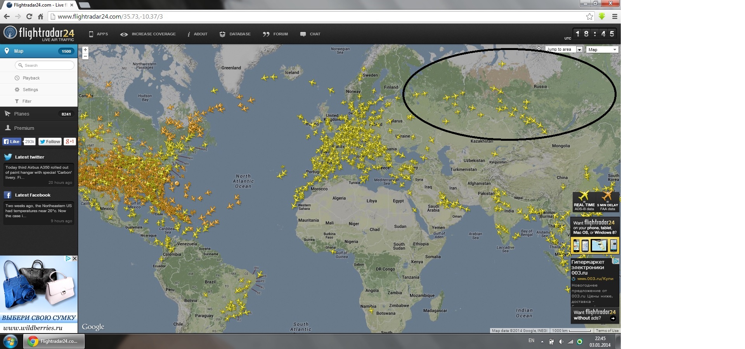Image resolution: width=745 pixels, height=349 pixels.
Task: Zoom out with the map minus button
Action: coord(85,56)
